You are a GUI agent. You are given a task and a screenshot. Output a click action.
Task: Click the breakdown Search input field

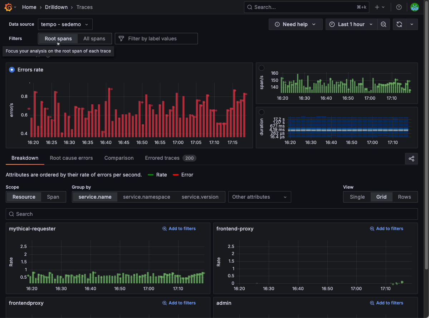tap(211, 214)
